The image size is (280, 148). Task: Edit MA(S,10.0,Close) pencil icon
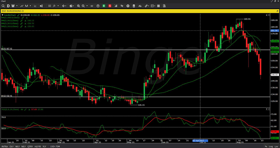click(22, 26)
